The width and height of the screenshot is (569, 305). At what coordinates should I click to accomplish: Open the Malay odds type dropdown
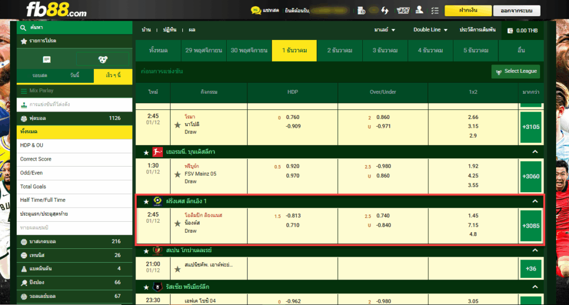(x=385, y=30)
